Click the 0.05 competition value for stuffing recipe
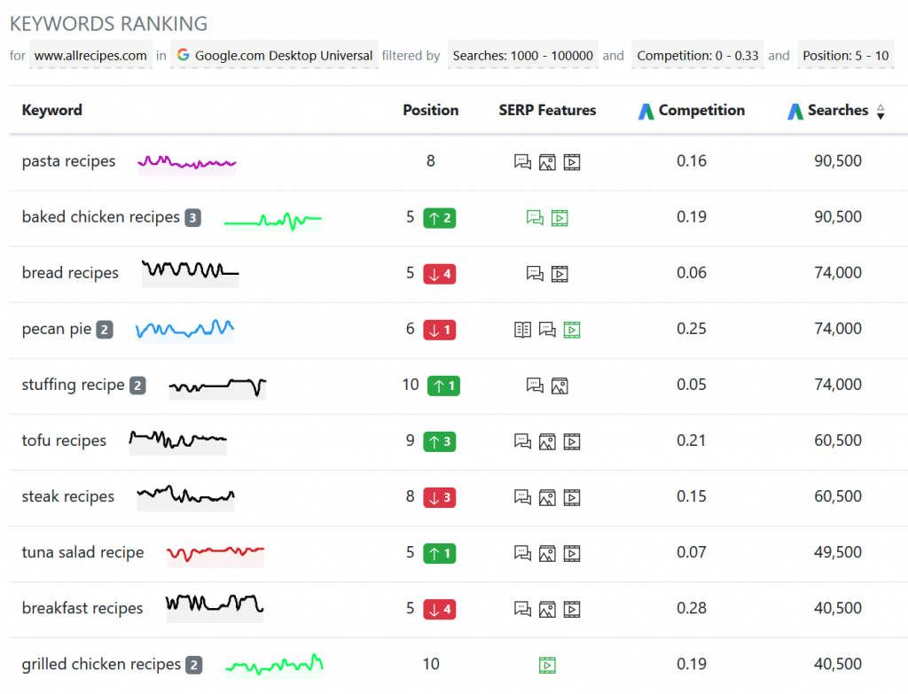The image size is (908, 694). click(x=692, y=385)
